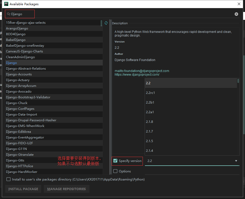Select the Django-G11N package
245x199 pixels.
(54, 149)
